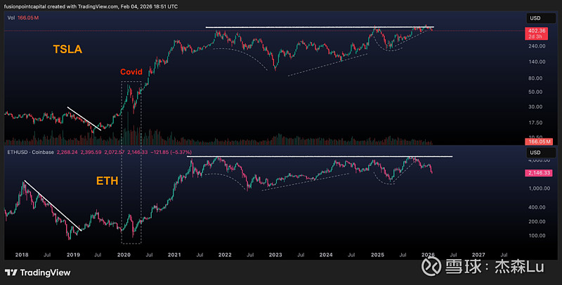562x285 pixels.
Task: Select the 402.36 current price label
Action: (536, 34)
